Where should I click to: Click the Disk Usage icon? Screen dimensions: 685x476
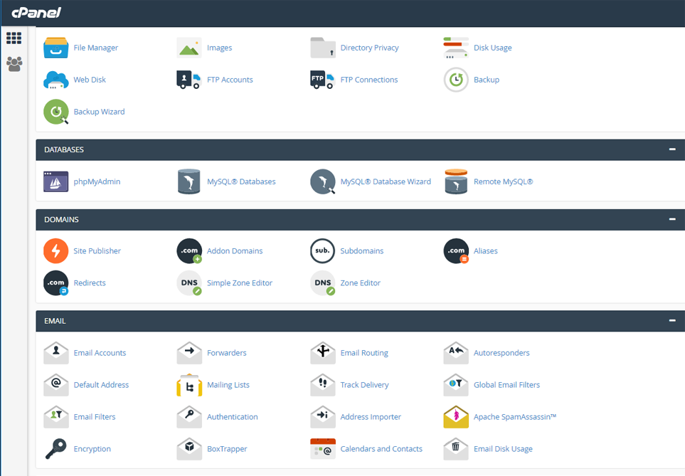[x=456, y=48]
